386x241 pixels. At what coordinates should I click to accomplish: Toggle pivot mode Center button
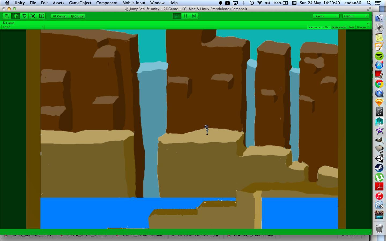60,16
